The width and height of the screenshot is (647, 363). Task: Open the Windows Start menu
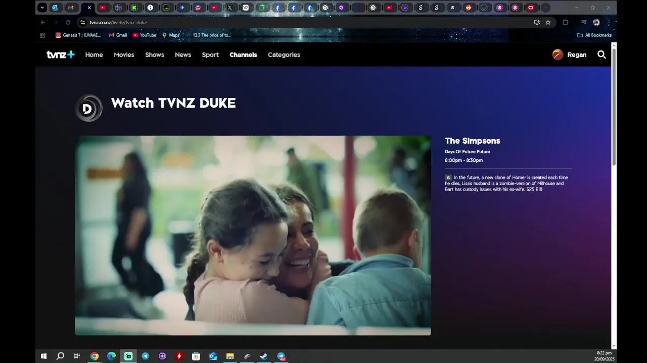tap(43, 356)
